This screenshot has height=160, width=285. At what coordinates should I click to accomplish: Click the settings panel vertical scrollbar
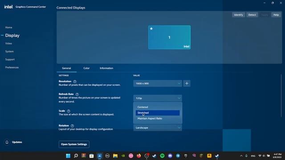281,96
